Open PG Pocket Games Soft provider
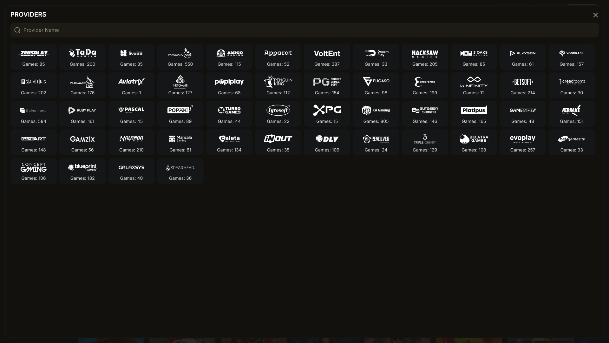 pyautogui.click(x=327, y=85)
